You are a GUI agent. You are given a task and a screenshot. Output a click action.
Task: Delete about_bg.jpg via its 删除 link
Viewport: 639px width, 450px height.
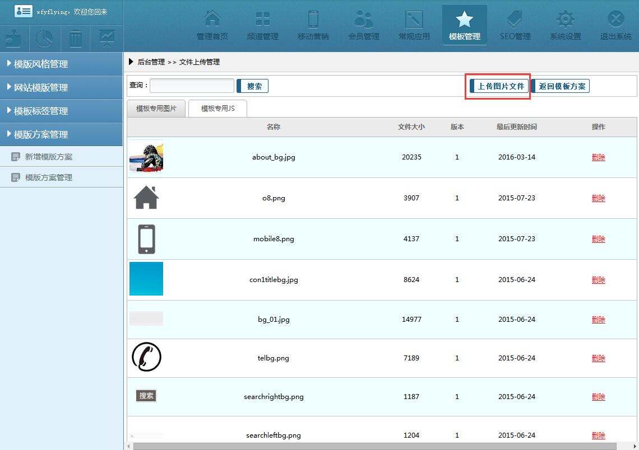coord(598,157)
